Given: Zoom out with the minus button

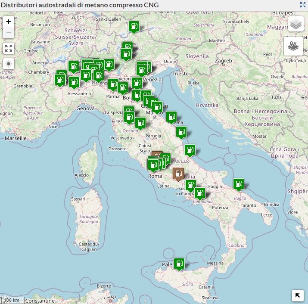Looking at the screenshot, I should click(9, 33).
